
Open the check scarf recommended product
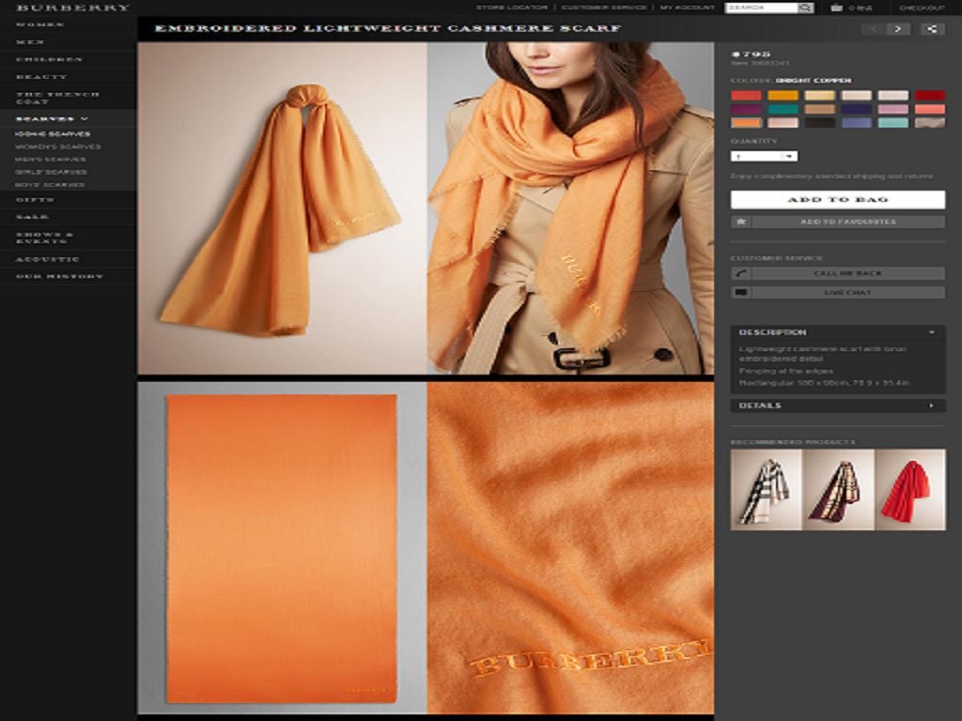[767, 490]
